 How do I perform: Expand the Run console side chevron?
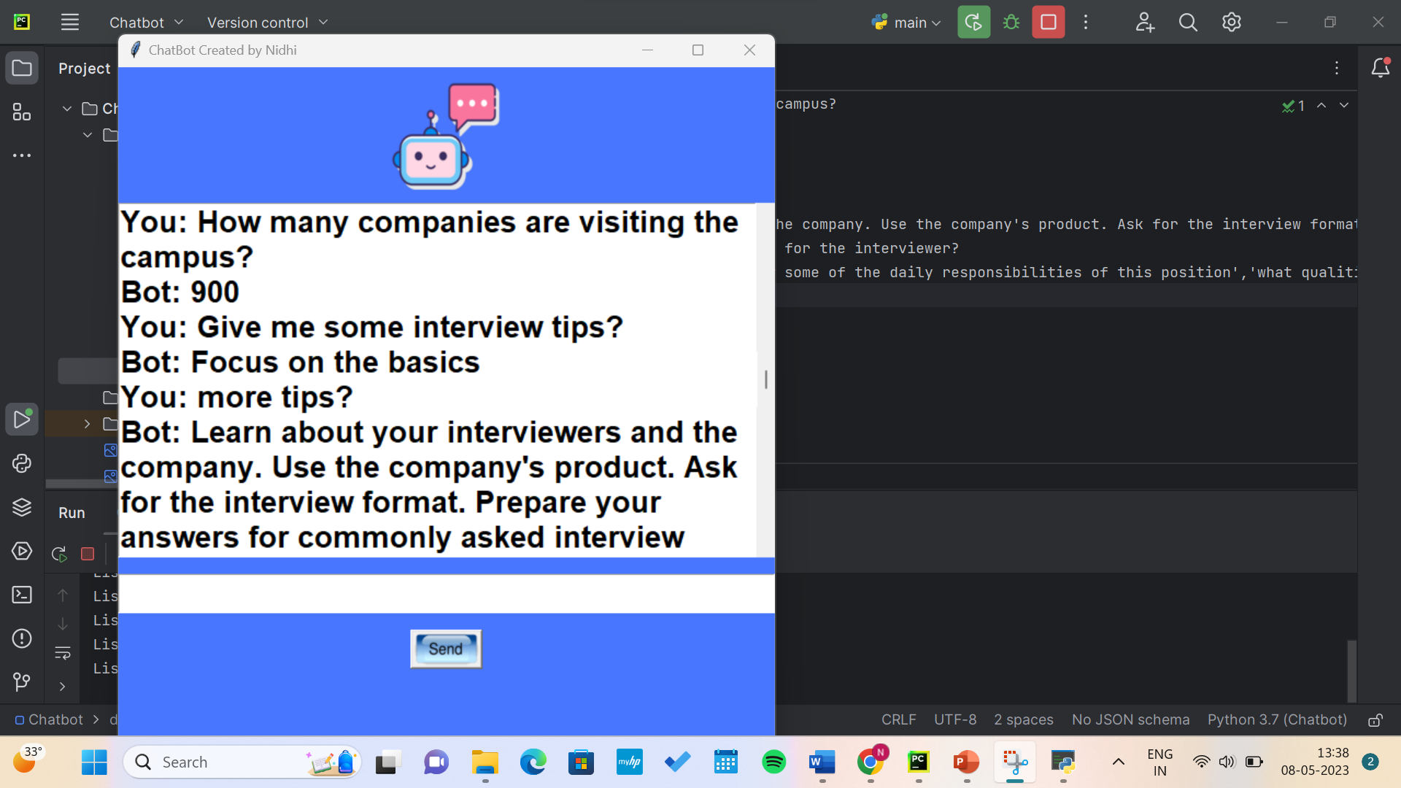(x=63, y=687)
